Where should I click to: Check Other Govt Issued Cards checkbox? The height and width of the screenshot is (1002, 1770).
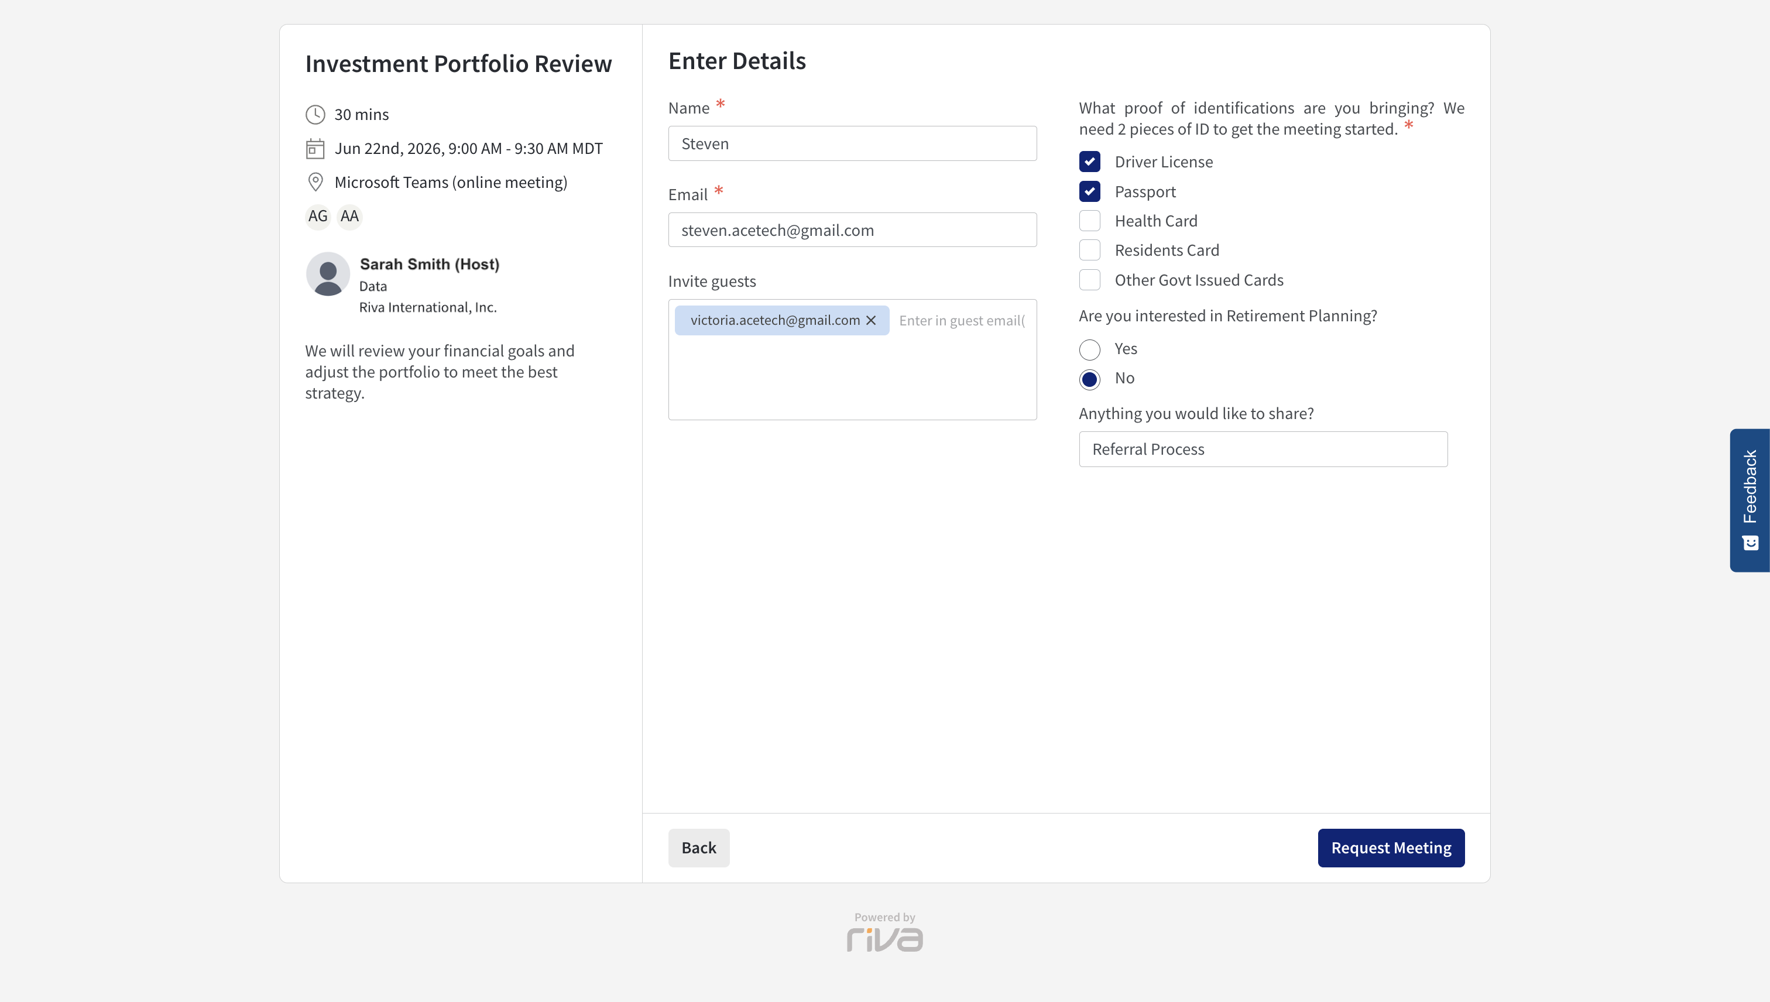(x=1089, y=280)
